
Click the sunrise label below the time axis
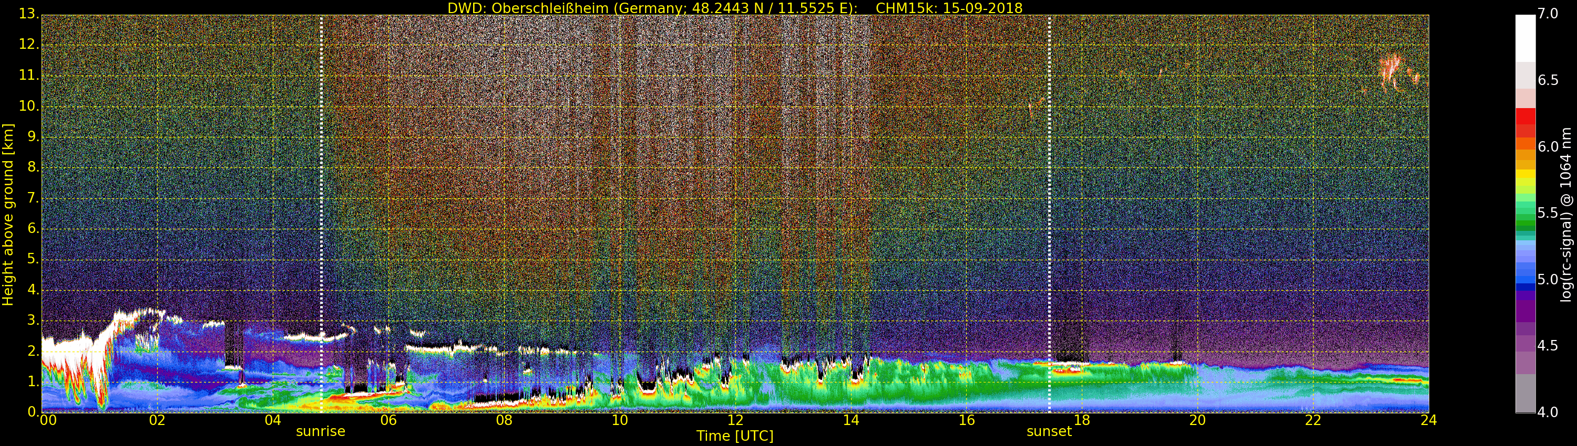coord(320,431)
